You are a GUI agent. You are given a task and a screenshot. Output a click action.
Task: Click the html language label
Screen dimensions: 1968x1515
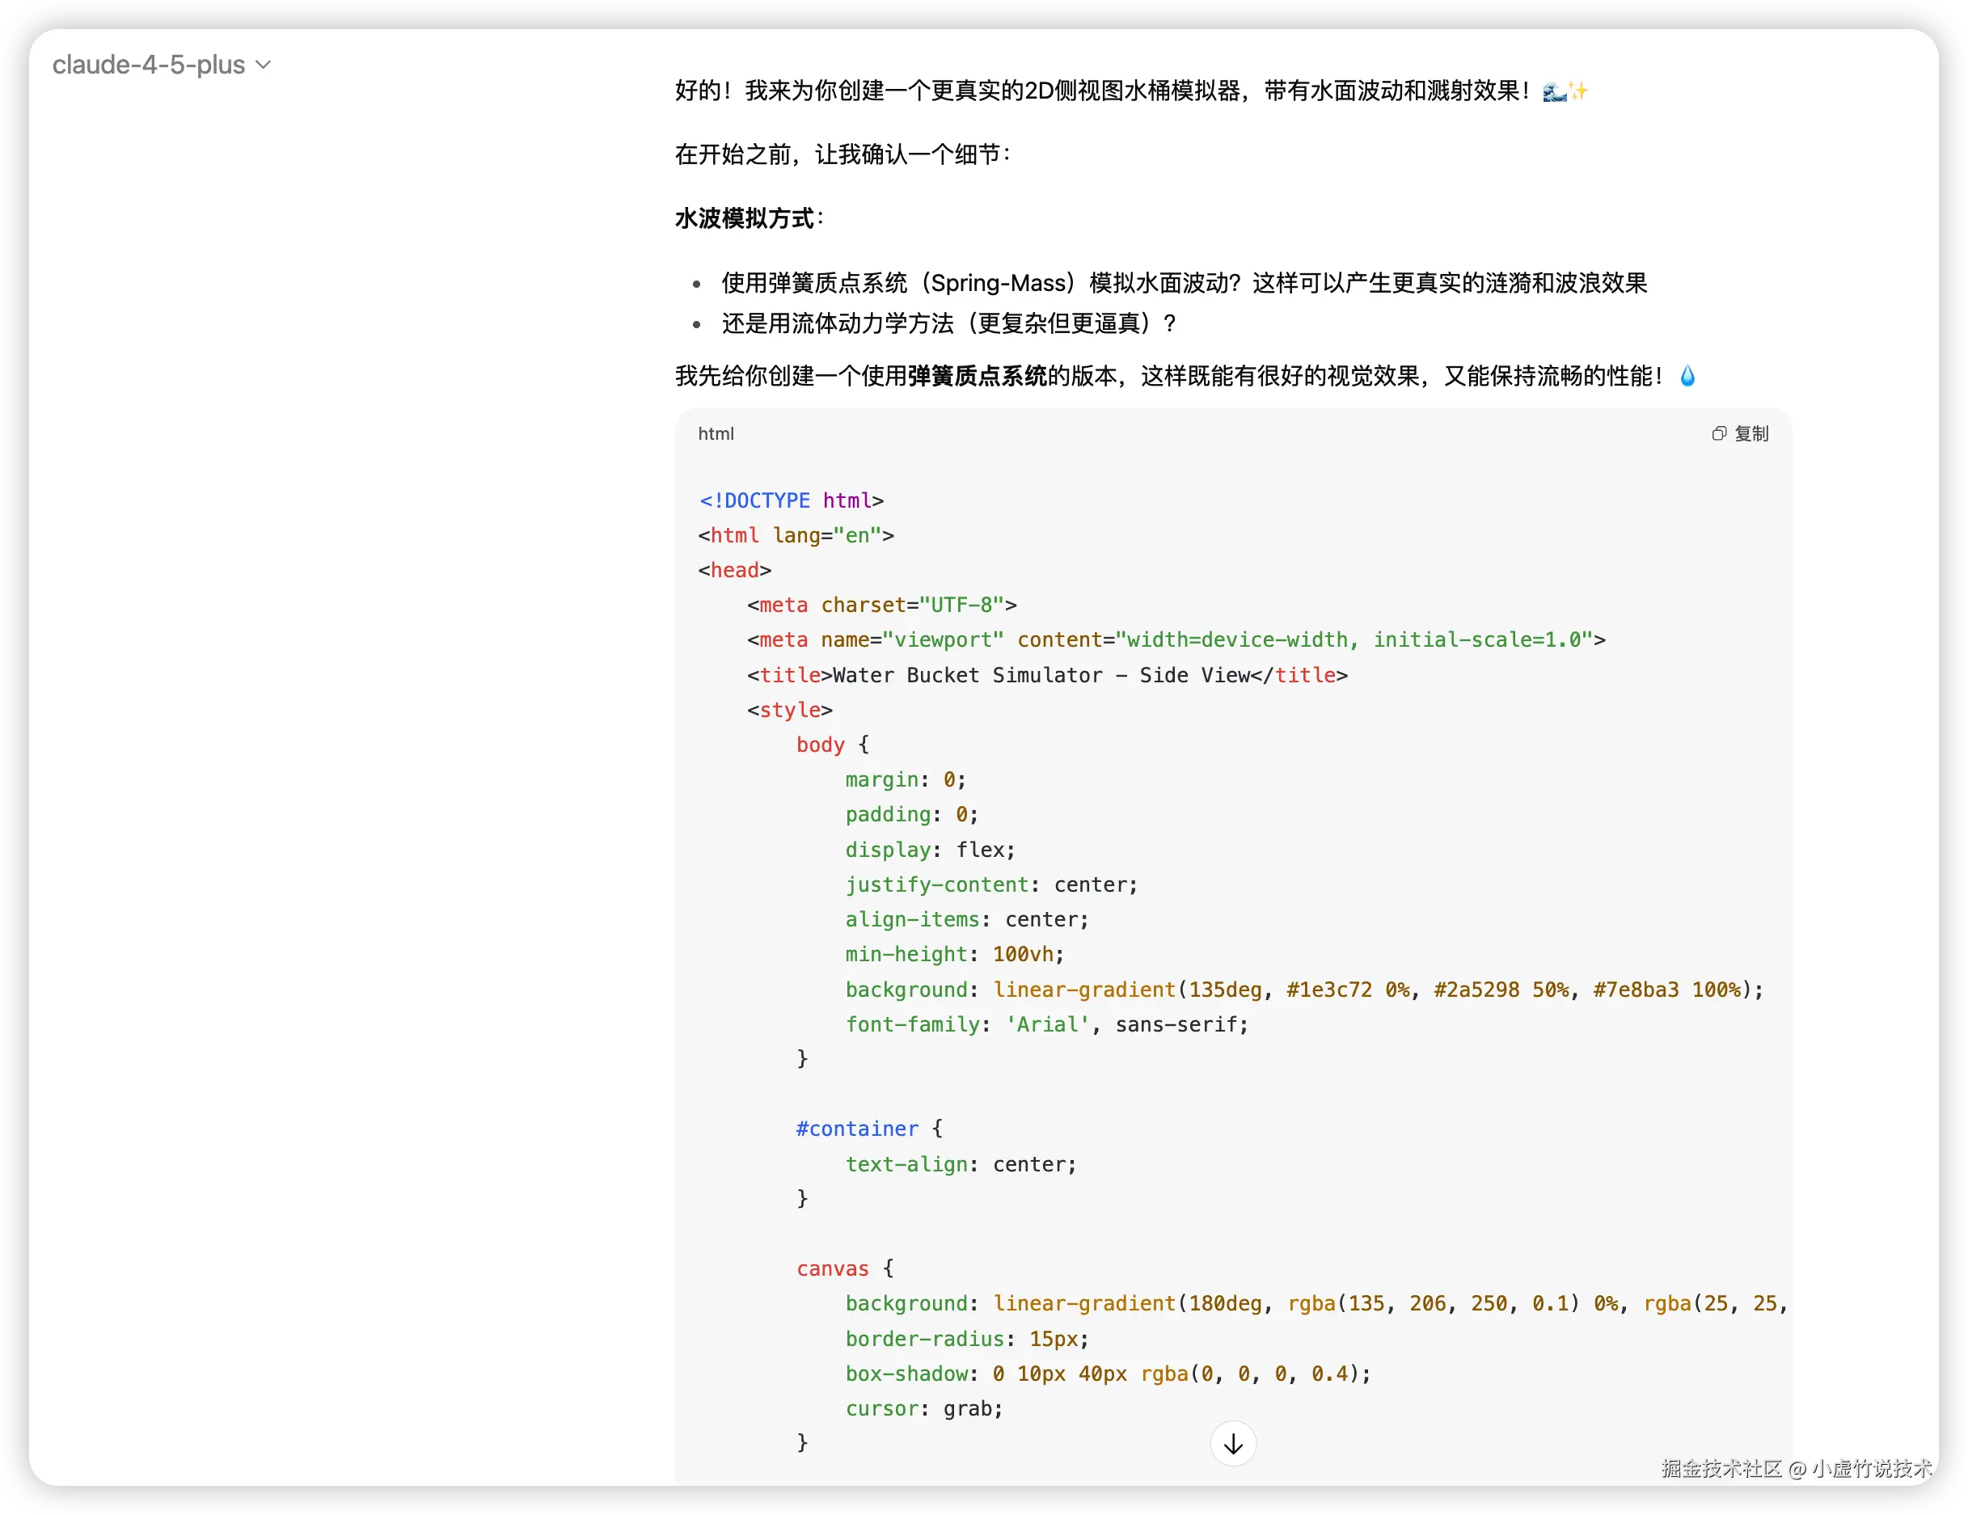(x=716, y=433)
